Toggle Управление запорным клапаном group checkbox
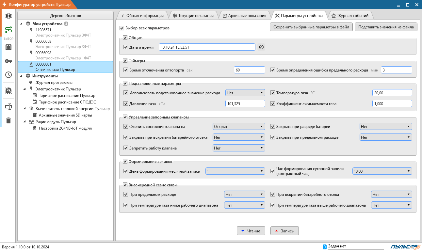This screenshot has width=422, height=251. [x=125, y=117]
